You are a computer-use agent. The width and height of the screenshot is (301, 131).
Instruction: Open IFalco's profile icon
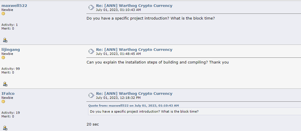tap(5, 128)
